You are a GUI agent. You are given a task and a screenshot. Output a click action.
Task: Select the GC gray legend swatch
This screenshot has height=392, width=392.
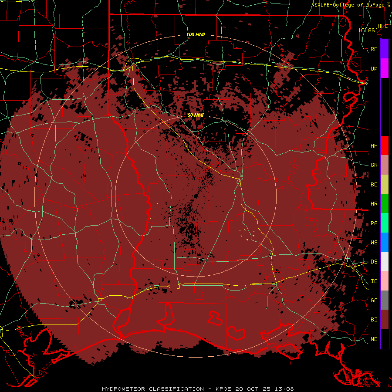pyautogui.click(x=385, y=300)
